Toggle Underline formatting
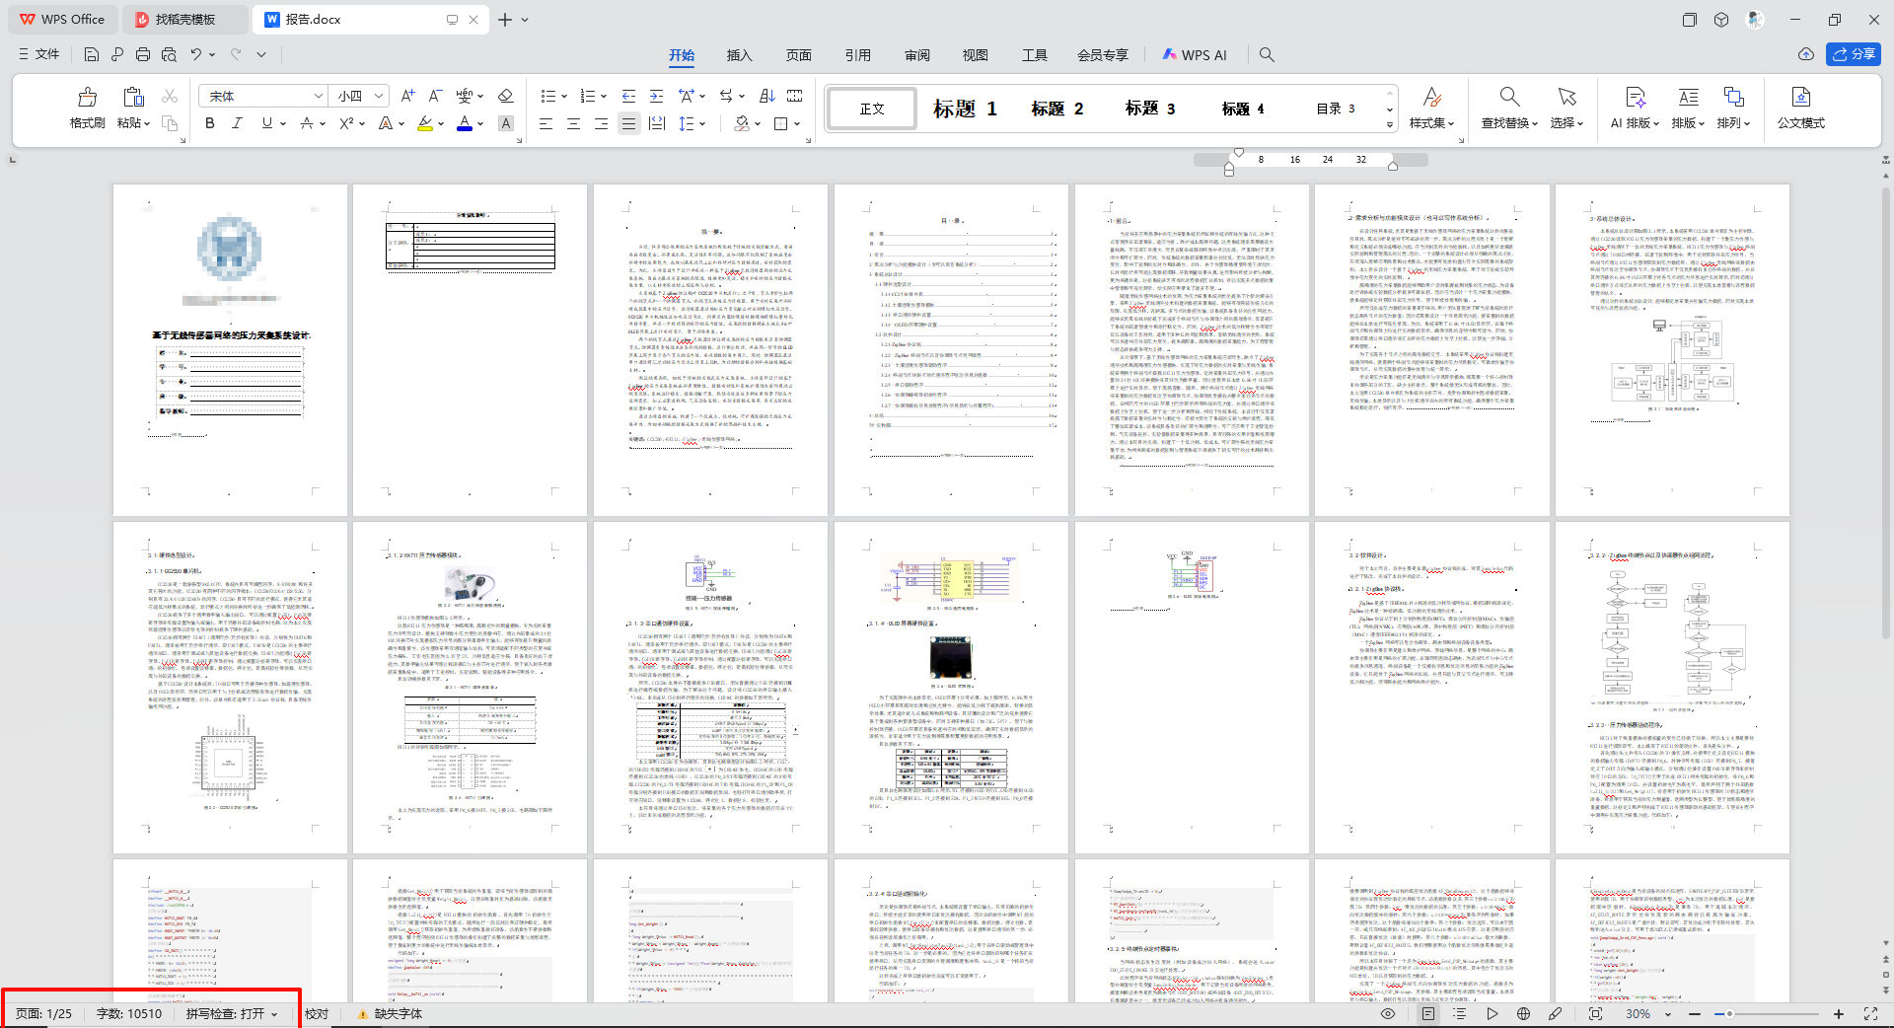Viewport: 1894px width, 1028px height. (x=266, y=123)
